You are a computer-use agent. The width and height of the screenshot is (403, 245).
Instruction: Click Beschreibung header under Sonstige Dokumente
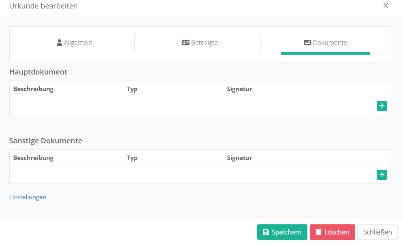coord(33,158)
